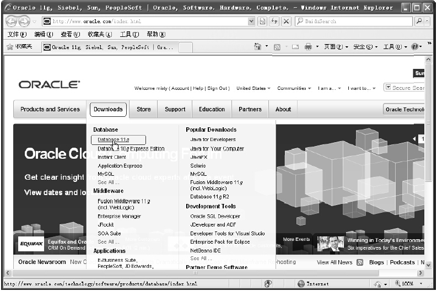Click the RSS icon beside View All News
The width and height of the screenshot is (437, 291).
tap(360, 262)
